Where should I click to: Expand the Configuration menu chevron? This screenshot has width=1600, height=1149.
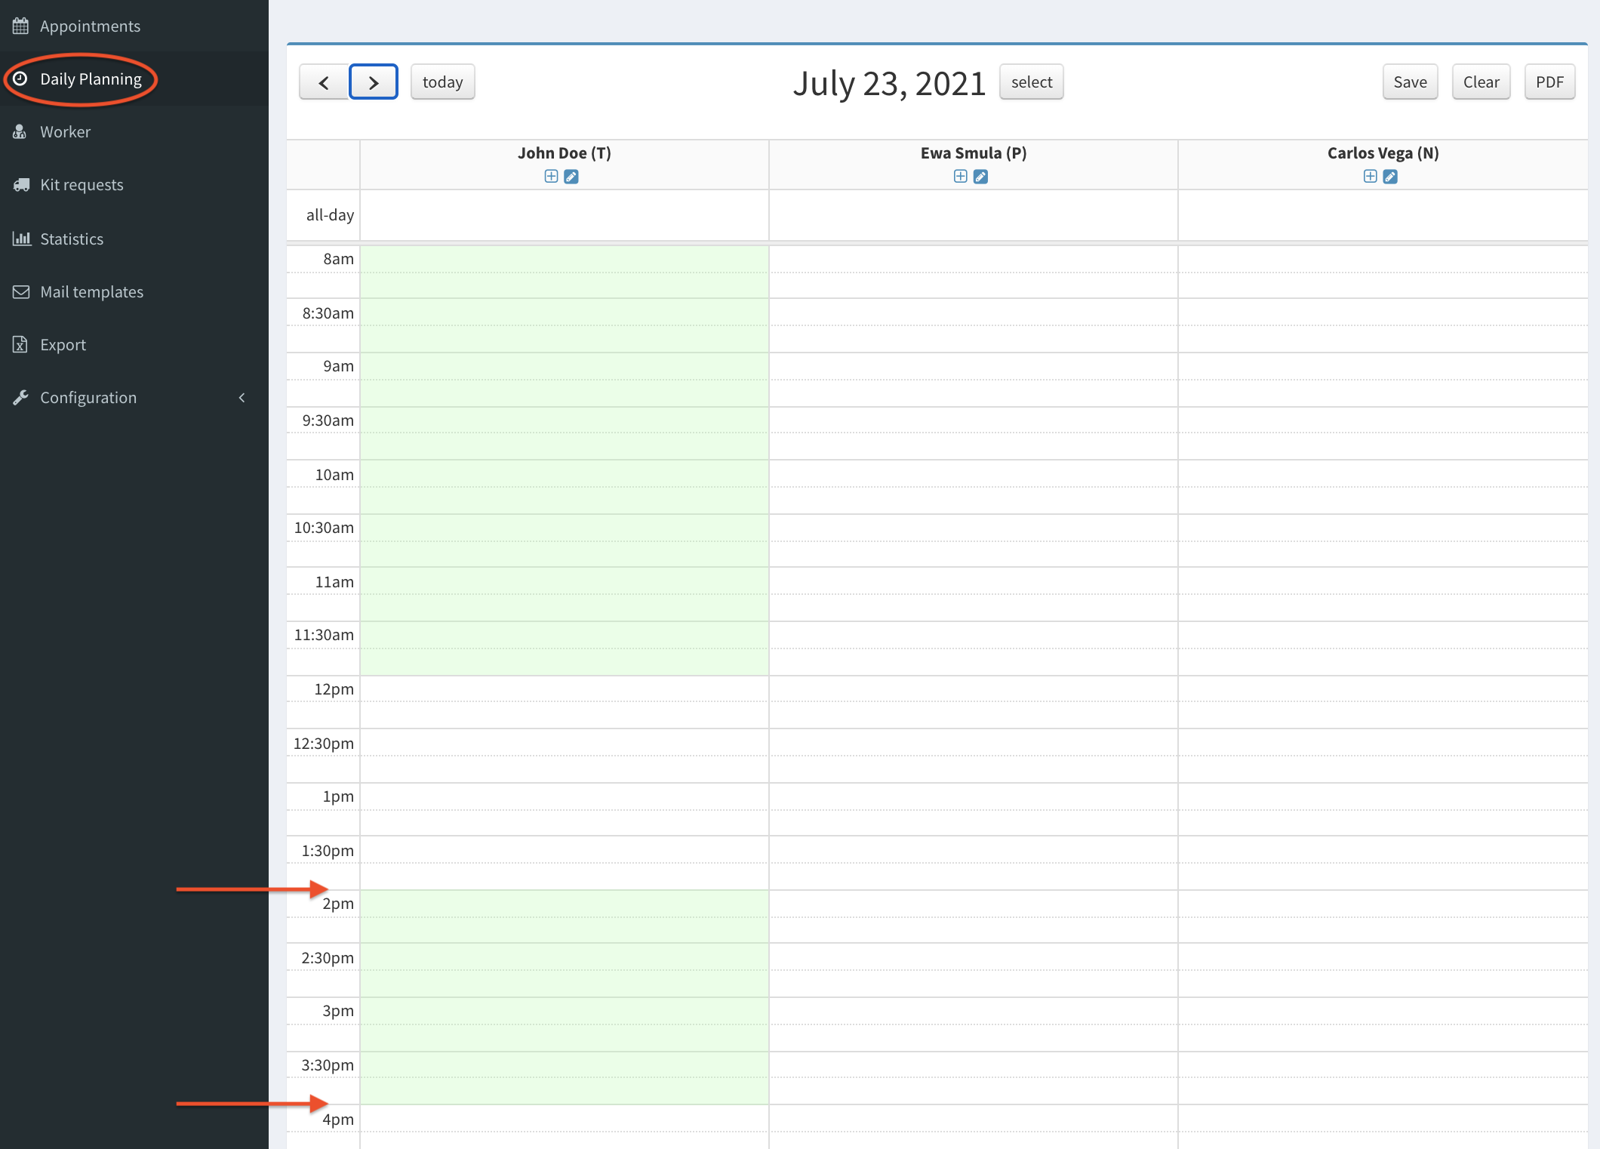click(x=242, y=398)
